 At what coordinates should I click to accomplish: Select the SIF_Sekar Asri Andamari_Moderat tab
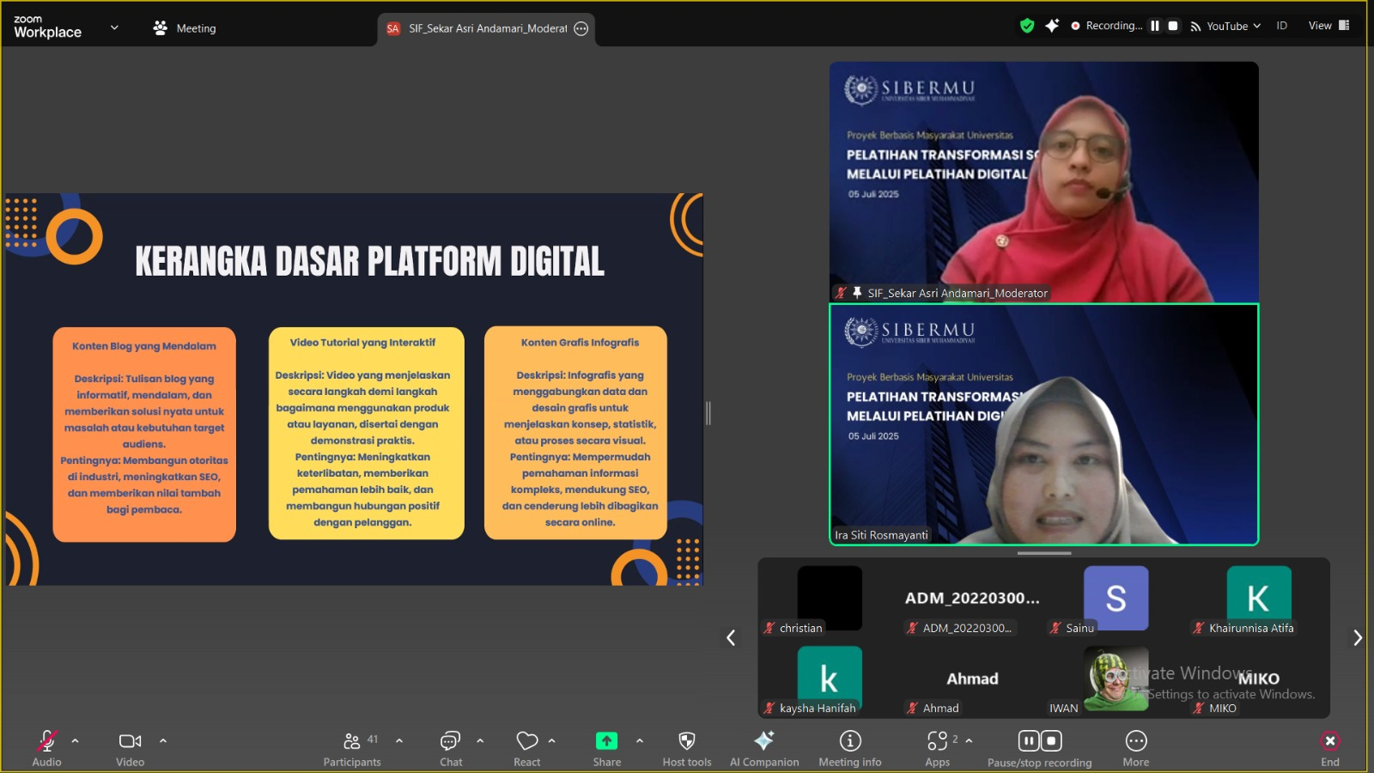(486, 28)
